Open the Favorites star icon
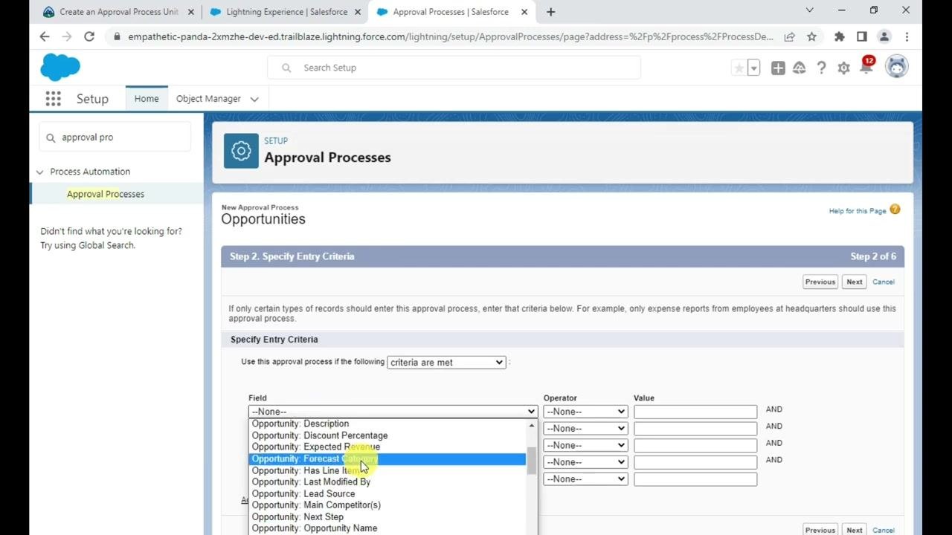This screenshot has height=535, width=952. coord(739,68)
